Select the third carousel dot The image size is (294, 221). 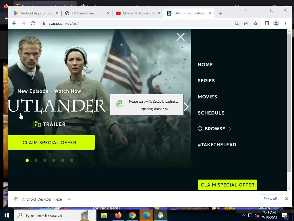[45, 160]
